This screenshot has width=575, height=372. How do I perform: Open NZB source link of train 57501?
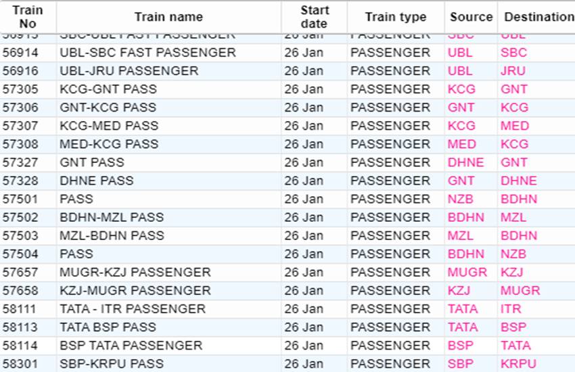[460, 199]
